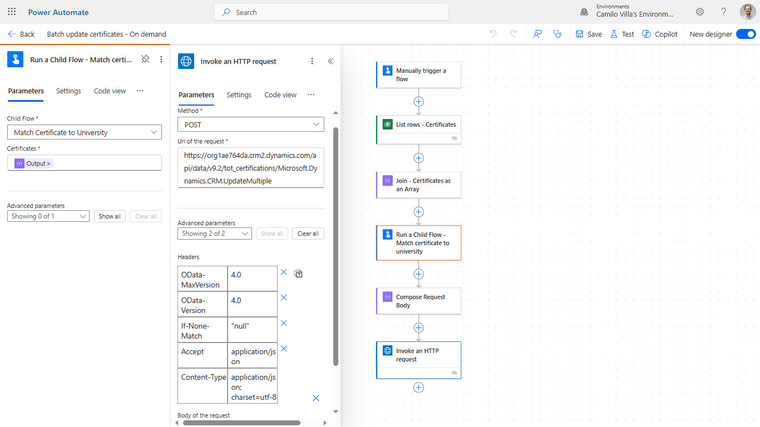This screenshot has width=760, height=427.
Task: Switch headers to text mode icon
Action: 298,273
